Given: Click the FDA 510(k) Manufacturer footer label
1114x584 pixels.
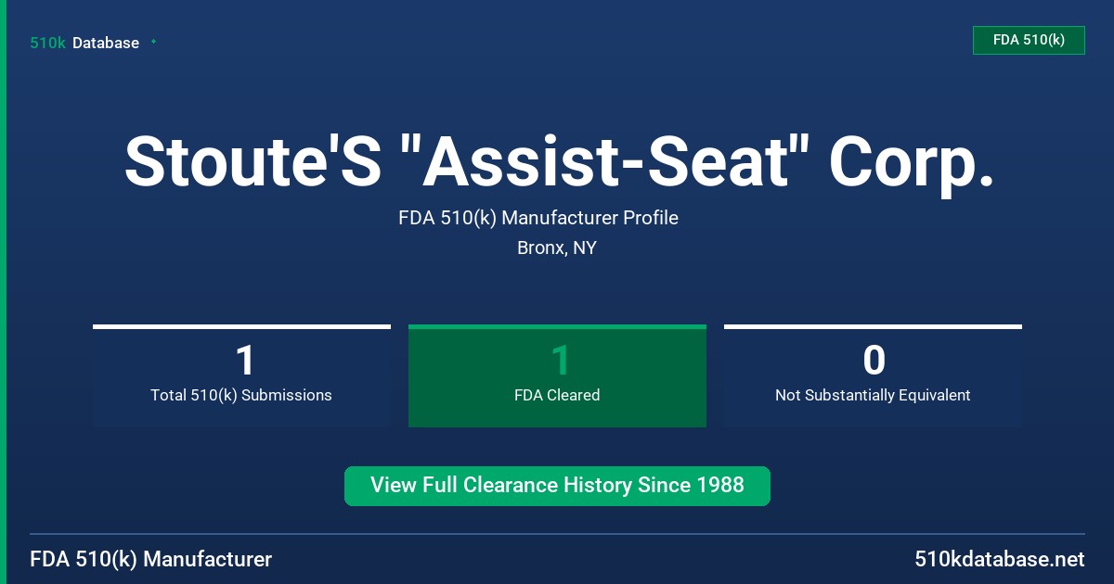Looking at the screenshot, I should pos(151,559).
